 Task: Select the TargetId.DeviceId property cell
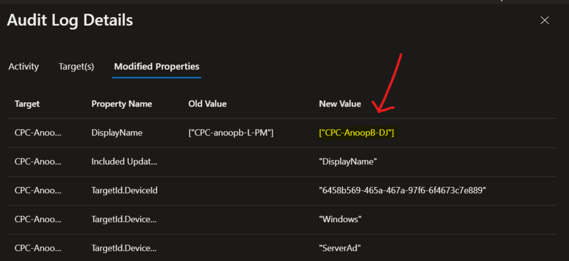[x=124, y=190]
